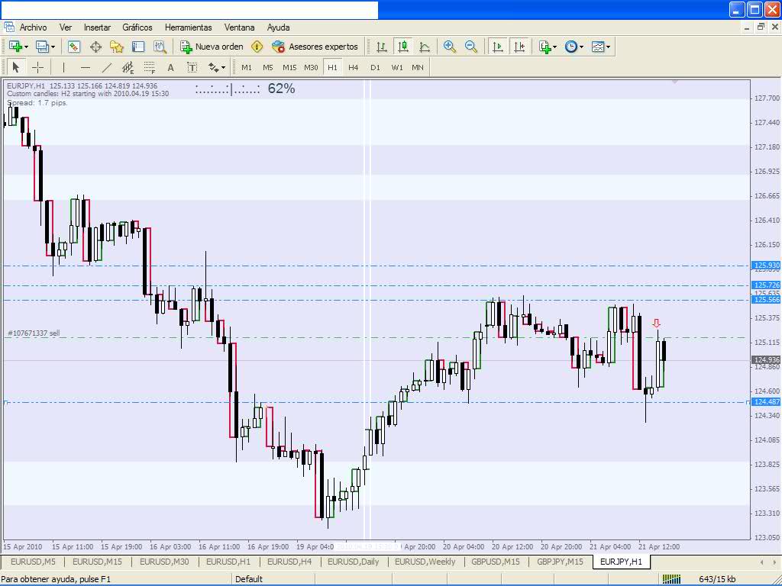Image resolution: width=782 pixels, height=586 pixels.
Task: Switch to bar chart mode
Action: (x=382, y=47)
